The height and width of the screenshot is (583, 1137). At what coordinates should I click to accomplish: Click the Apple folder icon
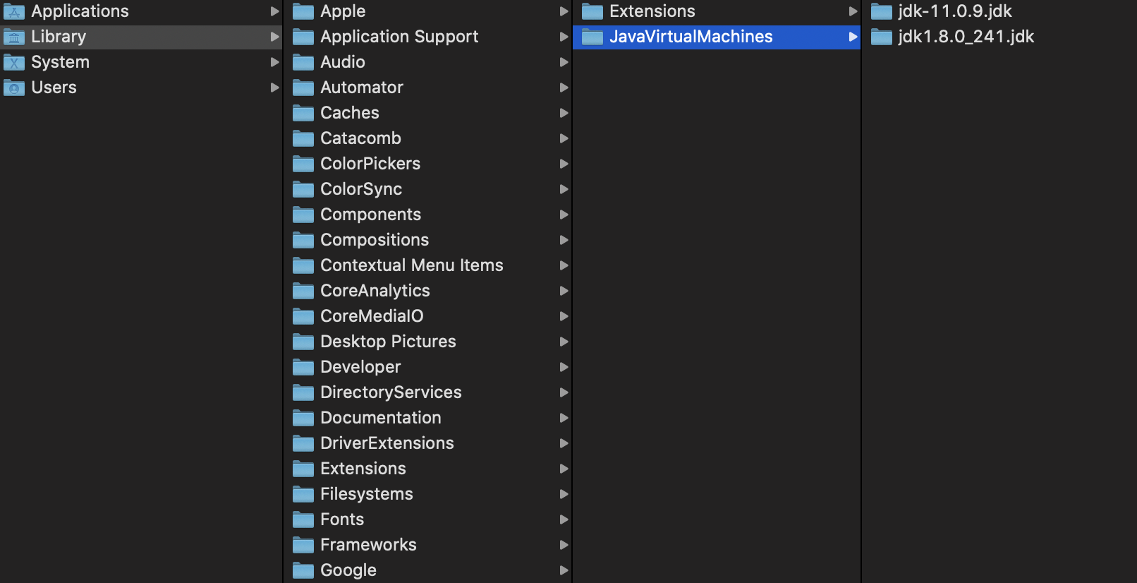(303, 11)
